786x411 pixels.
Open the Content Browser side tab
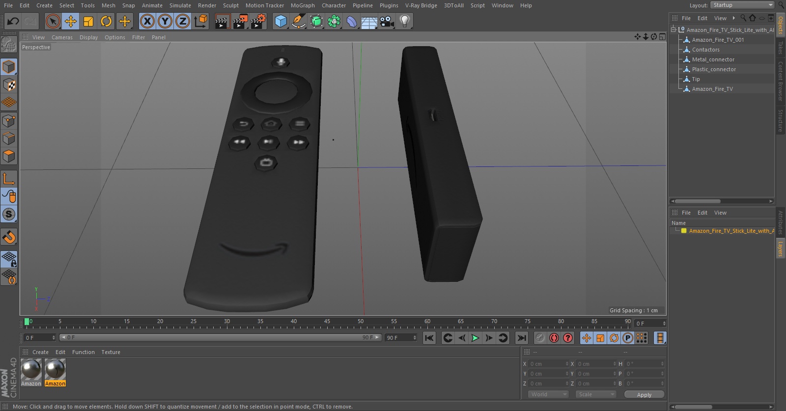click(x=780, y=81)
